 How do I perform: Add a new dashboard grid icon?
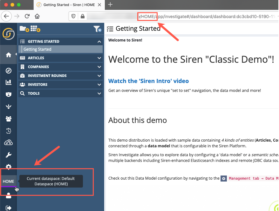coord(35,29)
